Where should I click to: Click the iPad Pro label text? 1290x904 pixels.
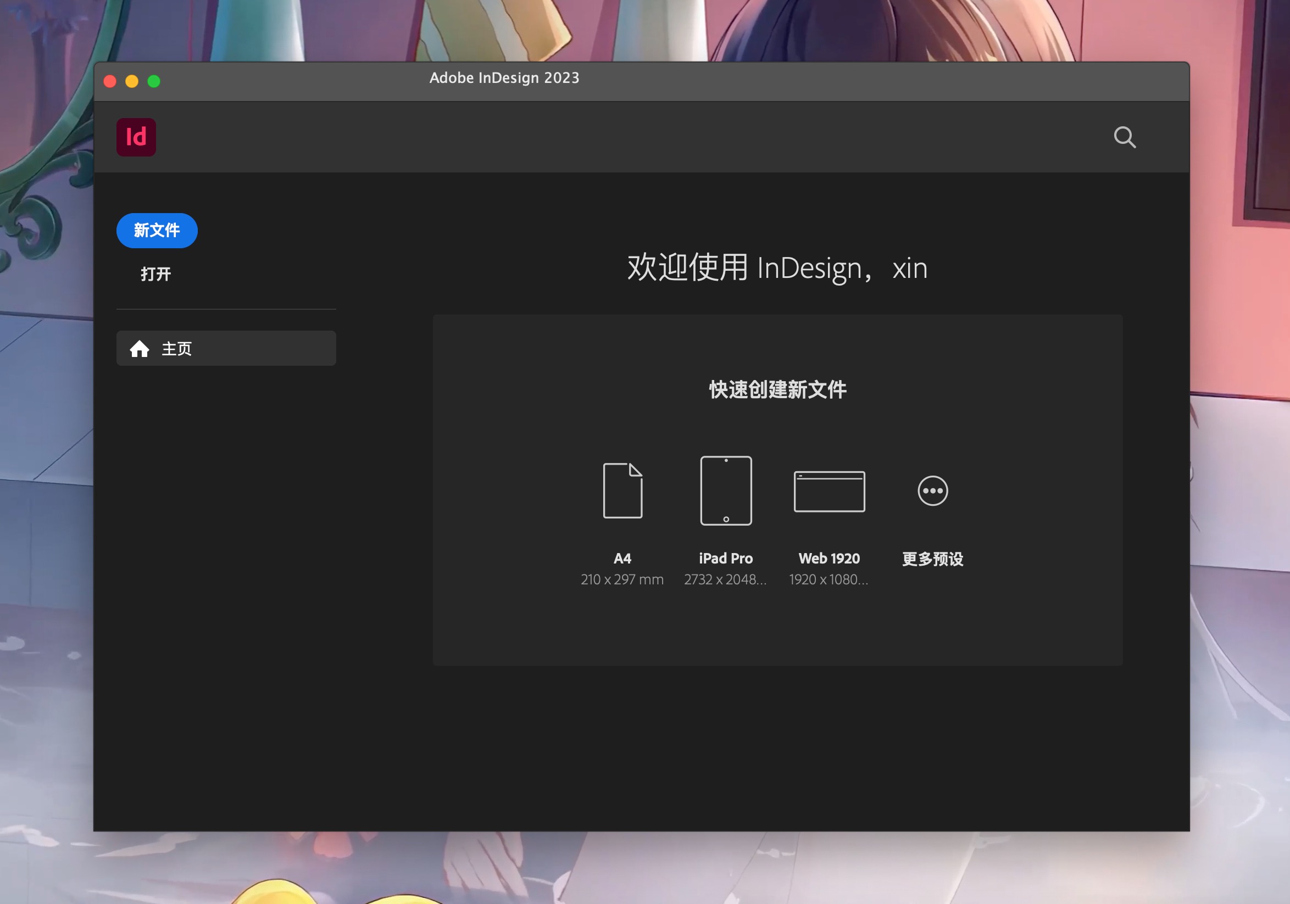pos(725,558)
